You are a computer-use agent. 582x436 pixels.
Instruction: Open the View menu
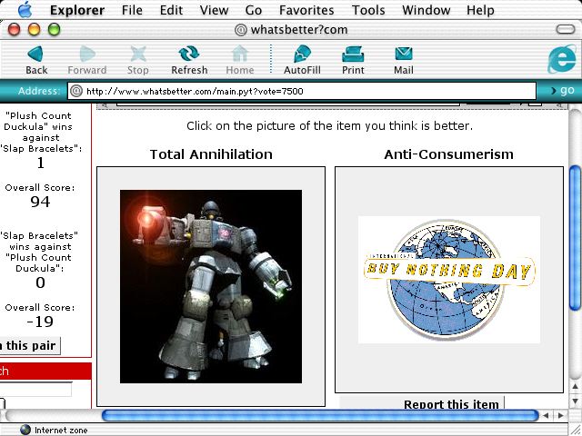[214, 10]
